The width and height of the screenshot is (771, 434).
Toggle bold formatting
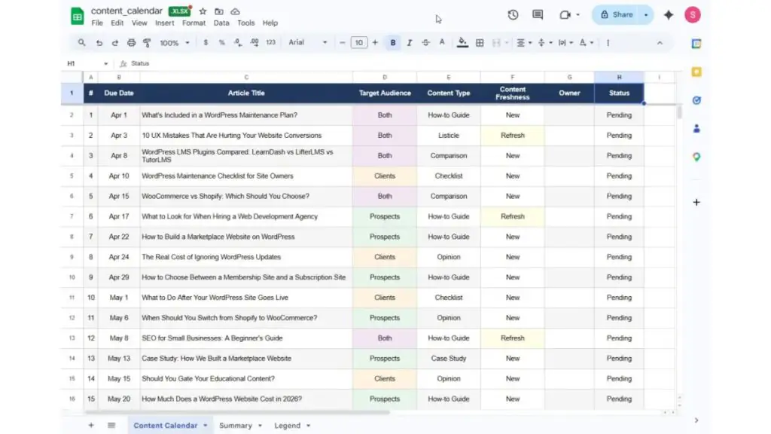tap(393, 43)
